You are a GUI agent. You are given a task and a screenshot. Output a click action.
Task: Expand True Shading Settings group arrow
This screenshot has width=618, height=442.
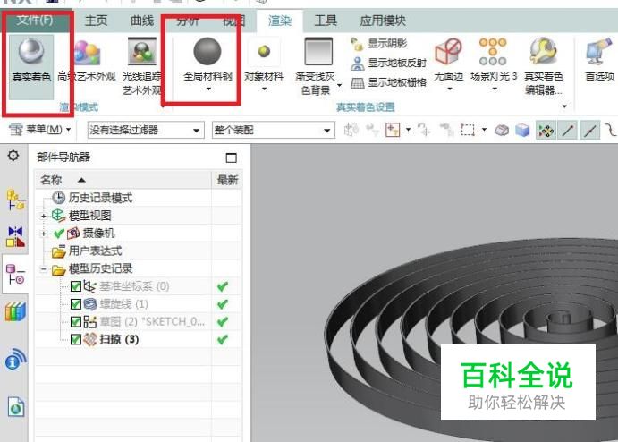coord(565,106)
